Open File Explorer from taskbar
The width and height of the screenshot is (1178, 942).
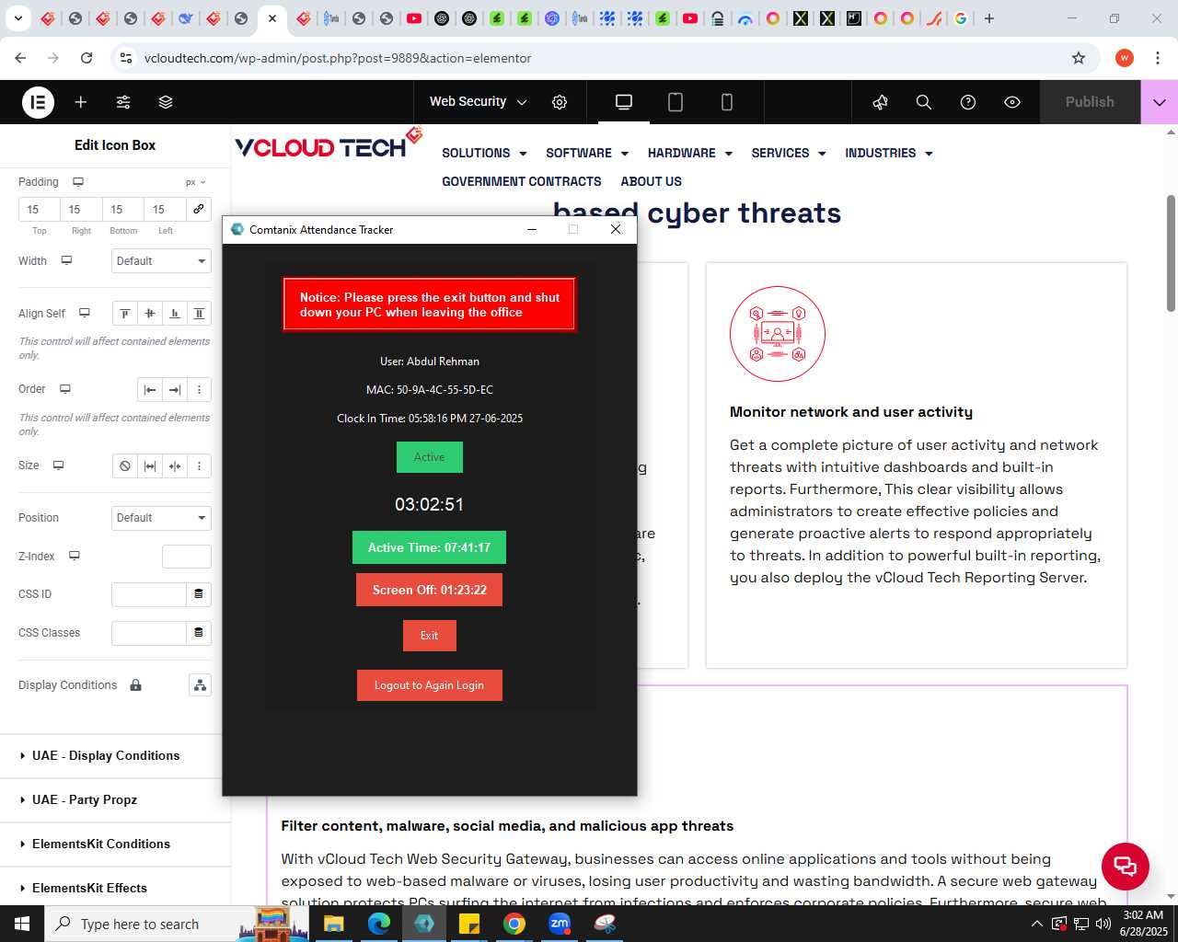coord(333,924)
